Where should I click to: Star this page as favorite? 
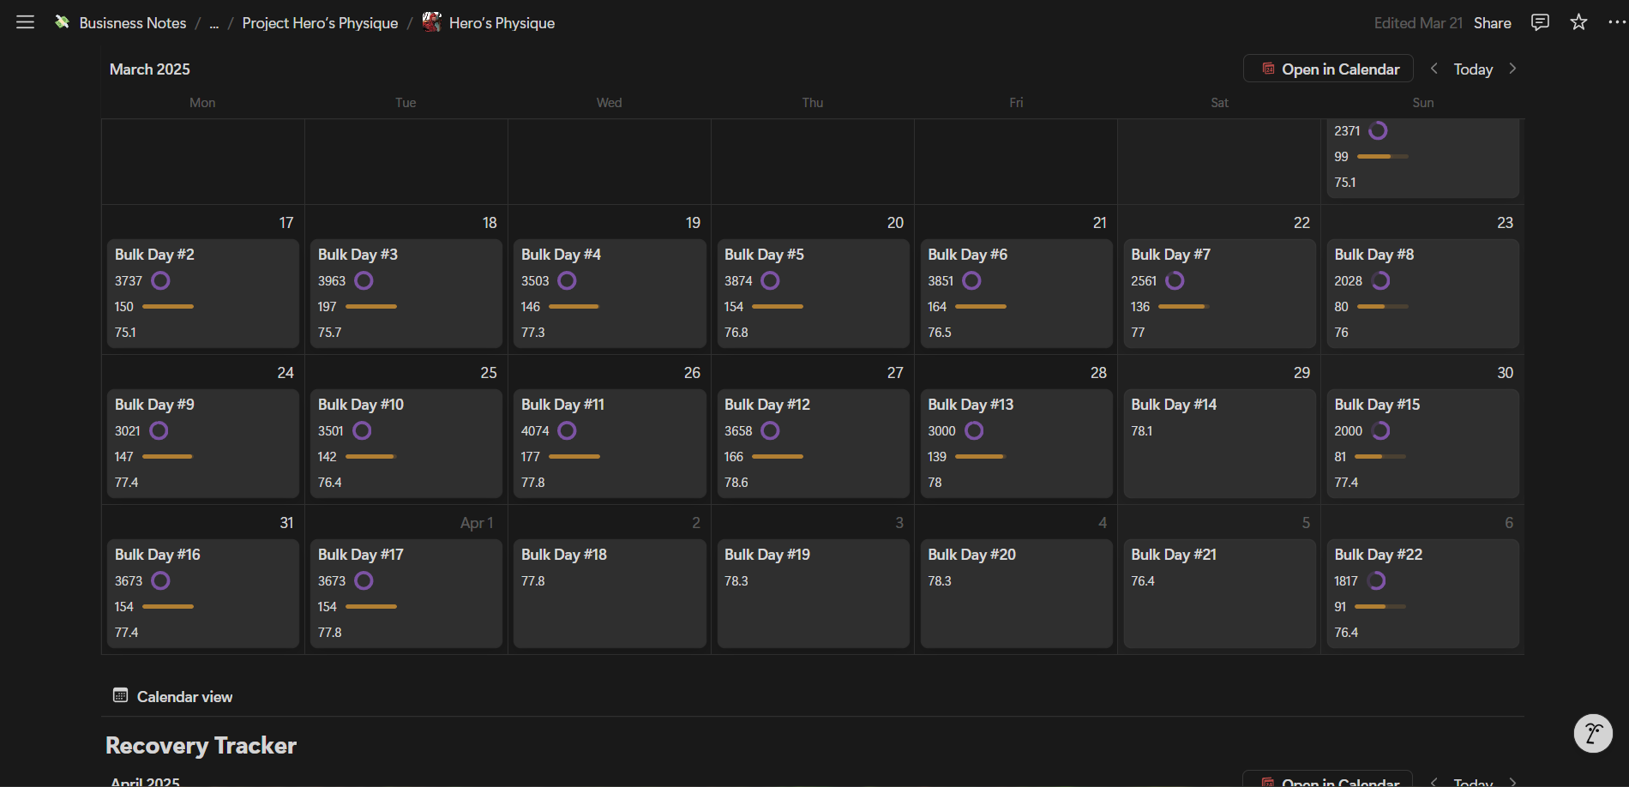point(1578,22)
